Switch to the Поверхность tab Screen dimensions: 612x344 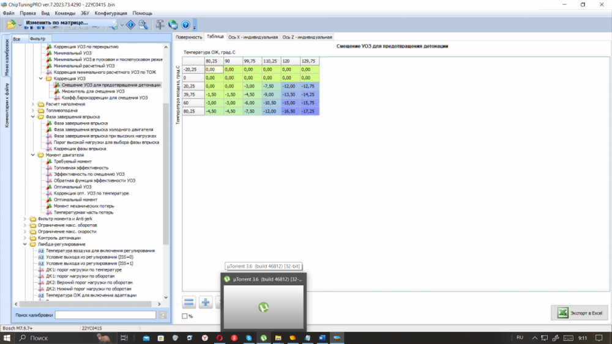click(x=188, y=37)
